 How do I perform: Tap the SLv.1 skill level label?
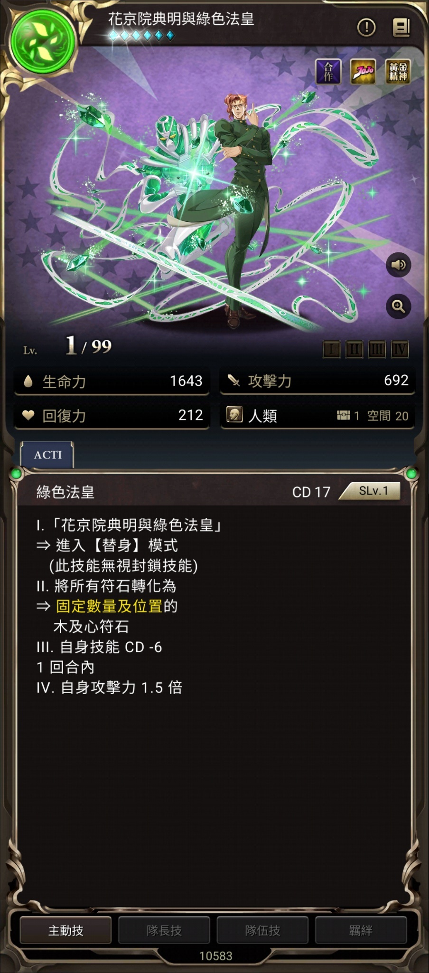pyautogui.click(x=373, y=491)
